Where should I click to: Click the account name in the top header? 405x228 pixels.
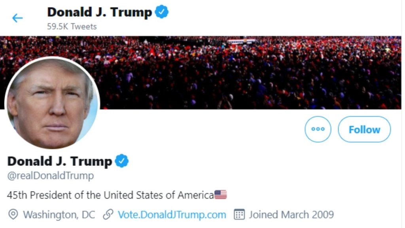coord(99,12)
